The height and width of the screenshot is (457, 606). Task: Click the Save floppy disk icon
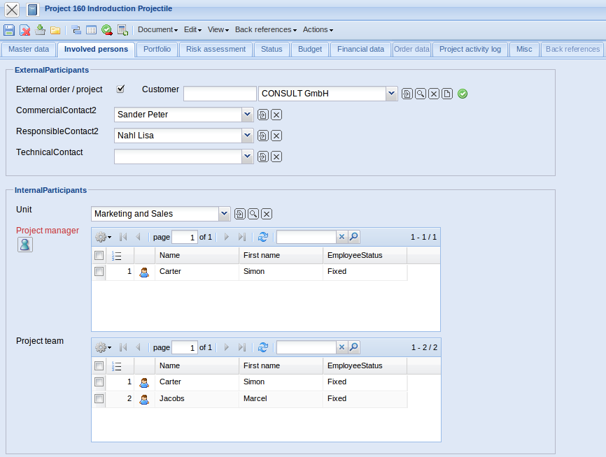(x=9, y=30)
